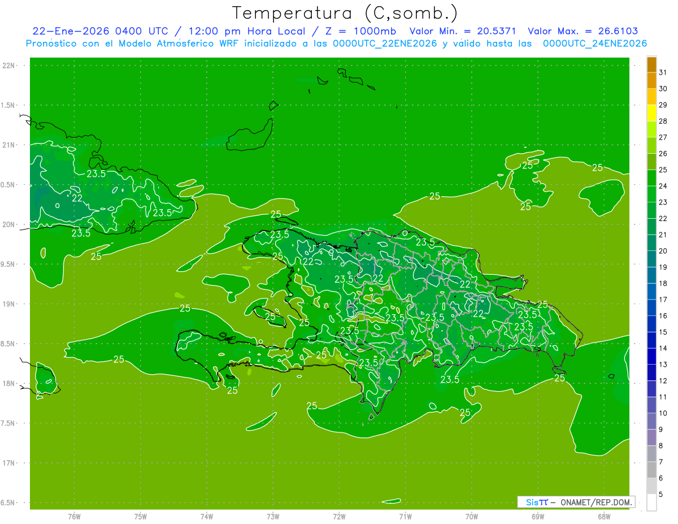Click the yellow swatch between 28 and 29
678x524 pixels.
point(651,113)
